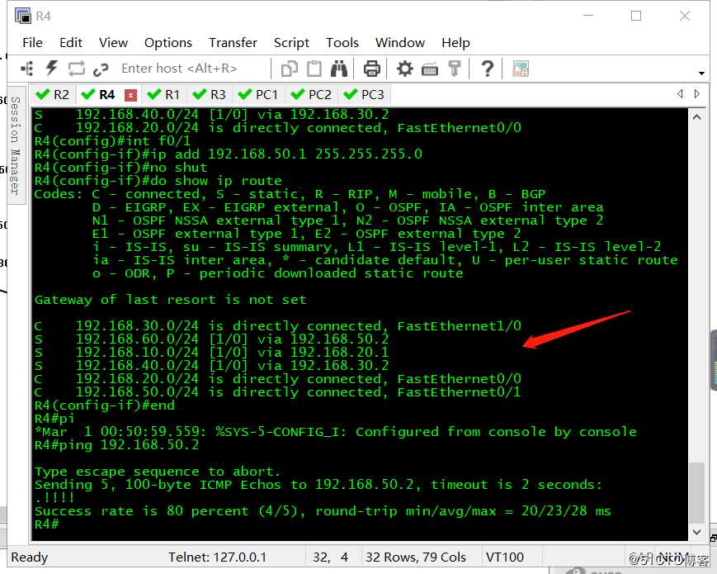Click the Disconnect link icon
Image resolution: width=717 pixels, height=574 pixels.
tap(101, 69)
